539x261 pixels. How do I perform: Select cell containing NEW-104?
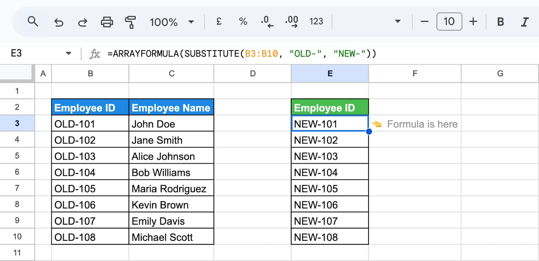pyautogui.click(x=330, y=172)
